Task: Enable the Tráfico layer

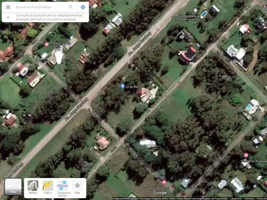Action: pyautogui.click(x=48, y=187)
